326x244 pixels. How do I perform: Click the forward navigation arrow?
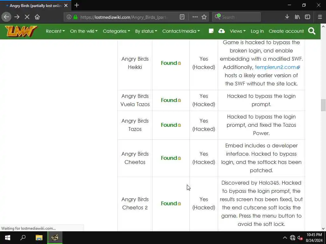(x=17, y=17)
